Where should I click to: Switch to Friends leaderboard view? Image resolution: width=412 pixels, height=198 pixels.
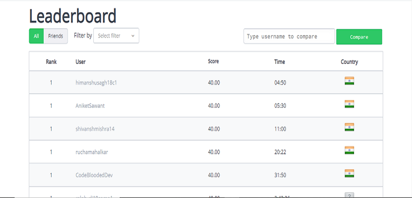(56, 36)
